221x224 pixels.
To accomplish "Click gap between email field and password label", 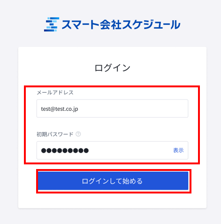I will point(112,124).
